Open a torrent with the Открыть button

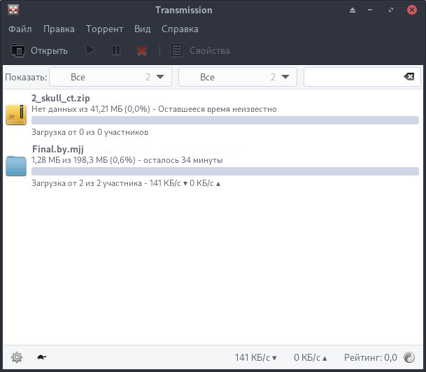point(39,50)
